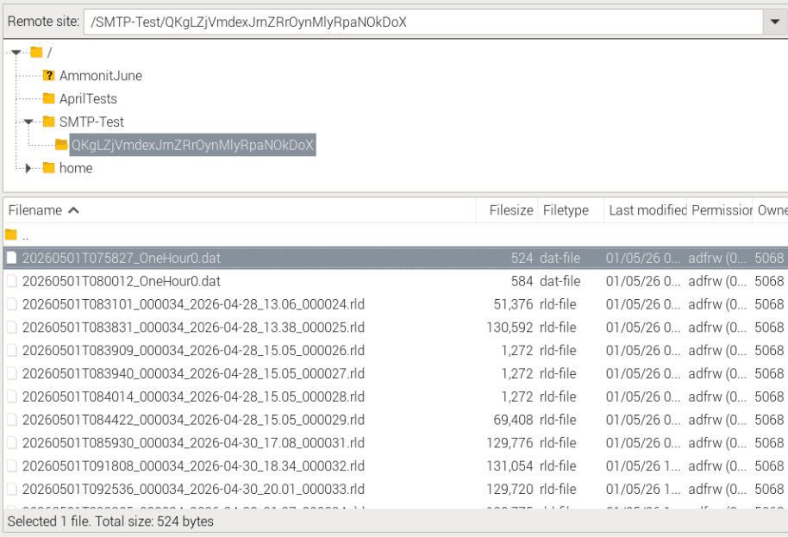Click the 584 filesize cell
788x537 pixels.
coord(522,281)
